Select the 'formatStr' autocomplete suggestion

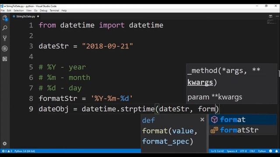tap(243, 130)
